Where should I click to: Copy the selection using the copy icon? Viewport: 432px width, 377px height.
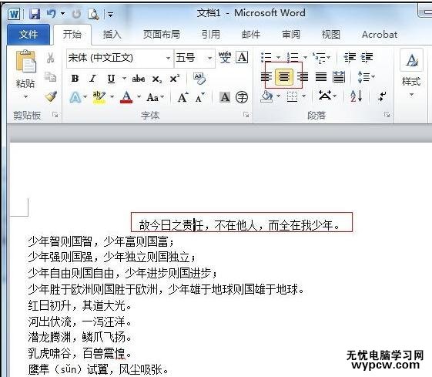click(x=50, y=77)
